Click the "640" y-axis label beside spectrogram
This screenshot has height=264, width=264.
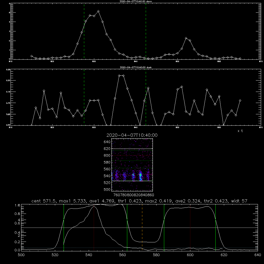[x=107, y=142]
